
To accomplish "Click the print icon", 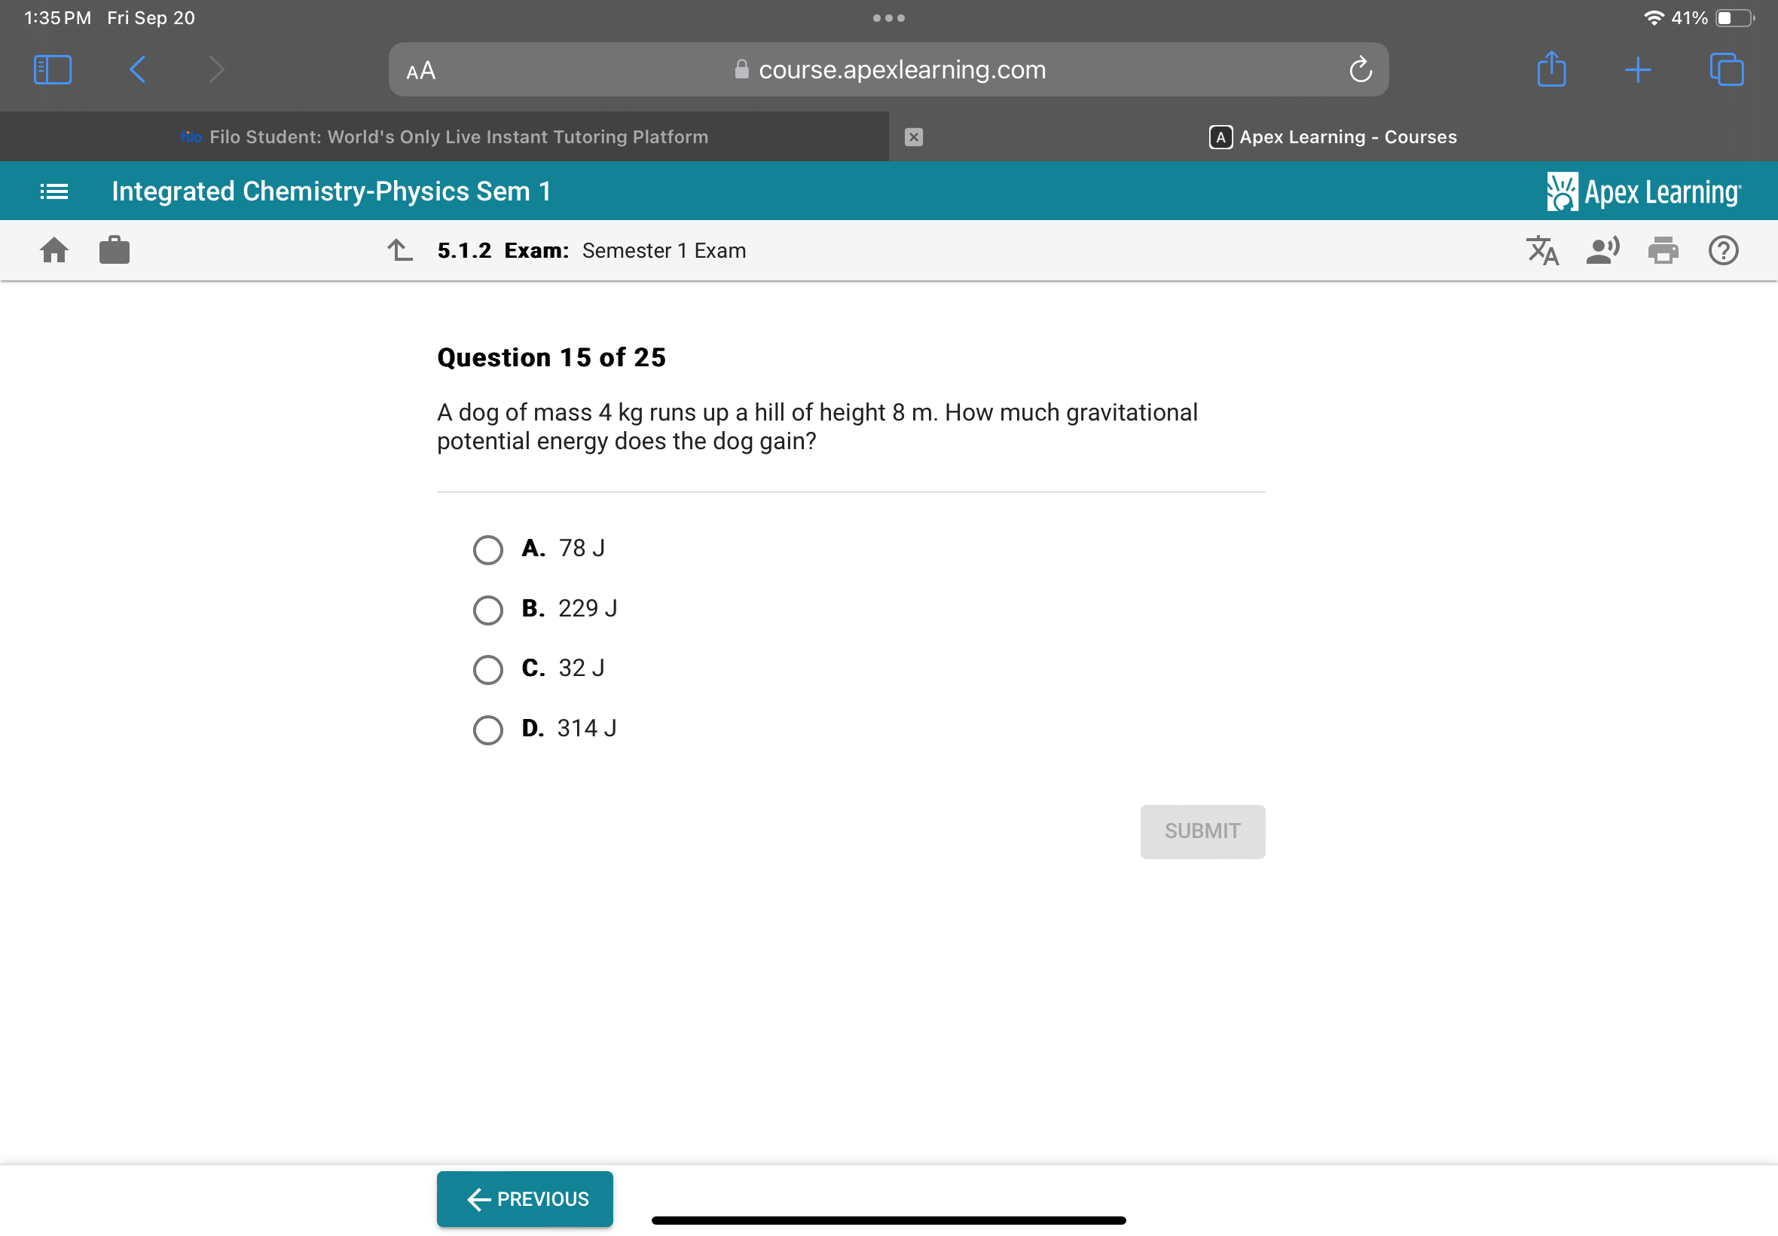I will [x=1663, y=250].
